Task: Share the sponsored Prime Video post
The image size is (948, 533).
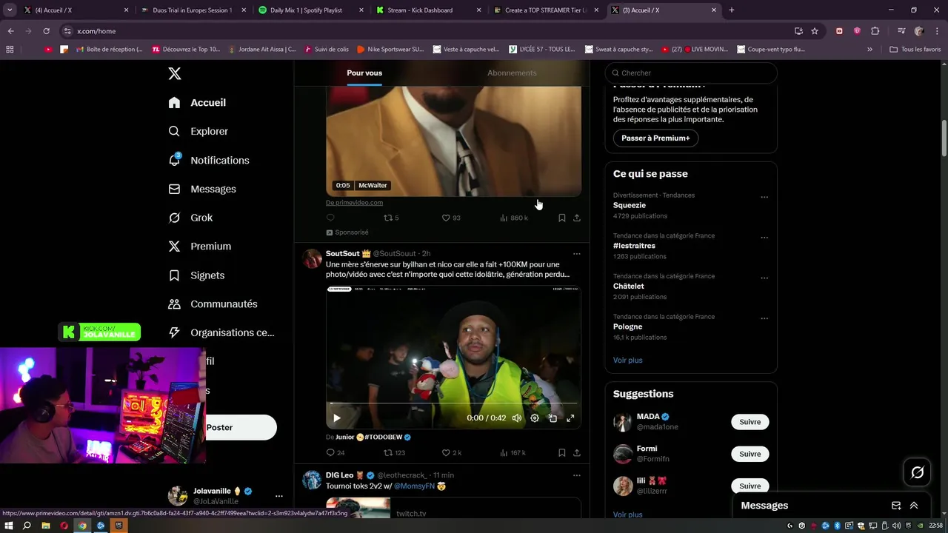Action: pos(576,218)
